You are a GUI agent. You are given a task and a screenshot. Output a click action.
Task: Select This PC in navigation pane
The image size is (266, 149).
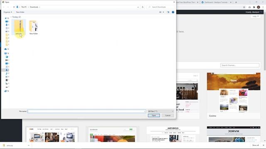click(7, 53)
